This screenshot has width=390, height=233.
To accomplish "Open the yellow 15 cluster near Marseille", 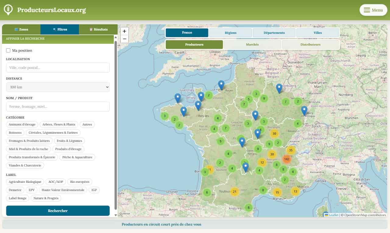I will 277,192.
